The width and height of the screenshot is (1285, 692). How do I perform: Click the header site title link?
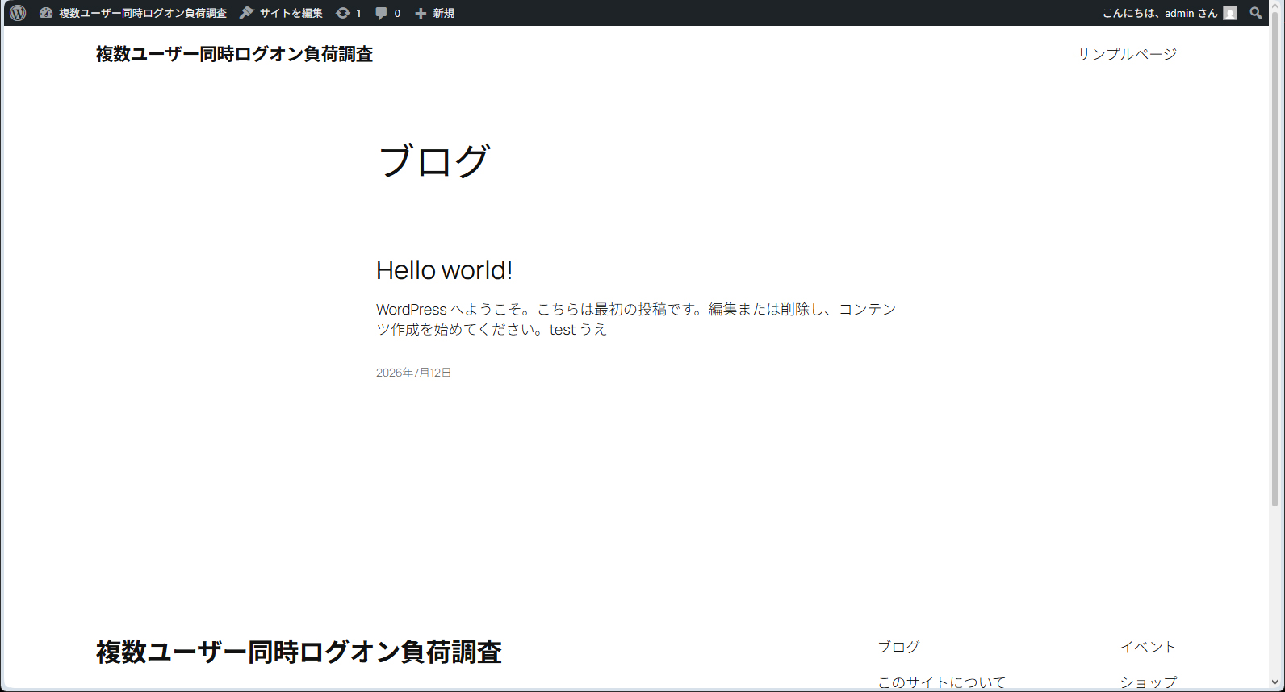point(234,54)
